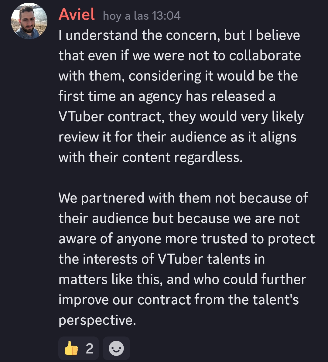Click the word perspective at message end

pos(97,320)
